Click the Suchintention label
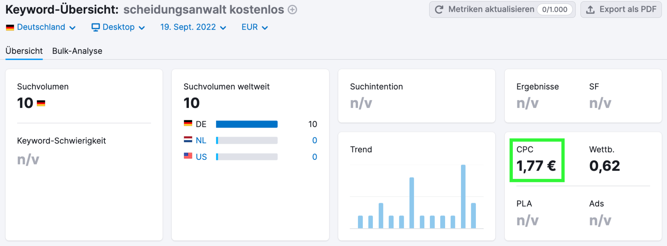This screenshot has height=246, width=667. pos(376,87)
